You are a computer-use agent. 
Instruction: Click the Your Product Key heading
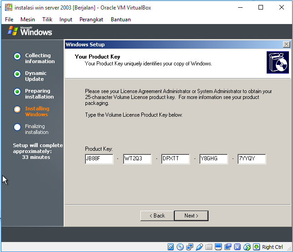(x=97, y=57)
